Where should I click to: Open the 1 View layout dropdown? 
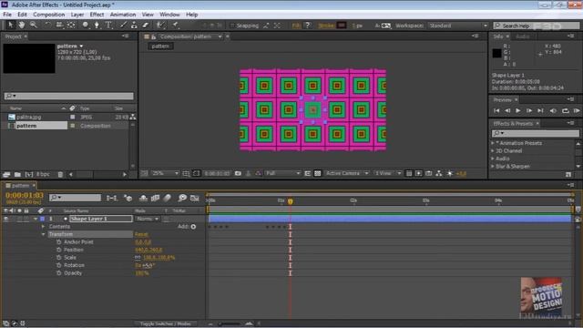(387, 173)
